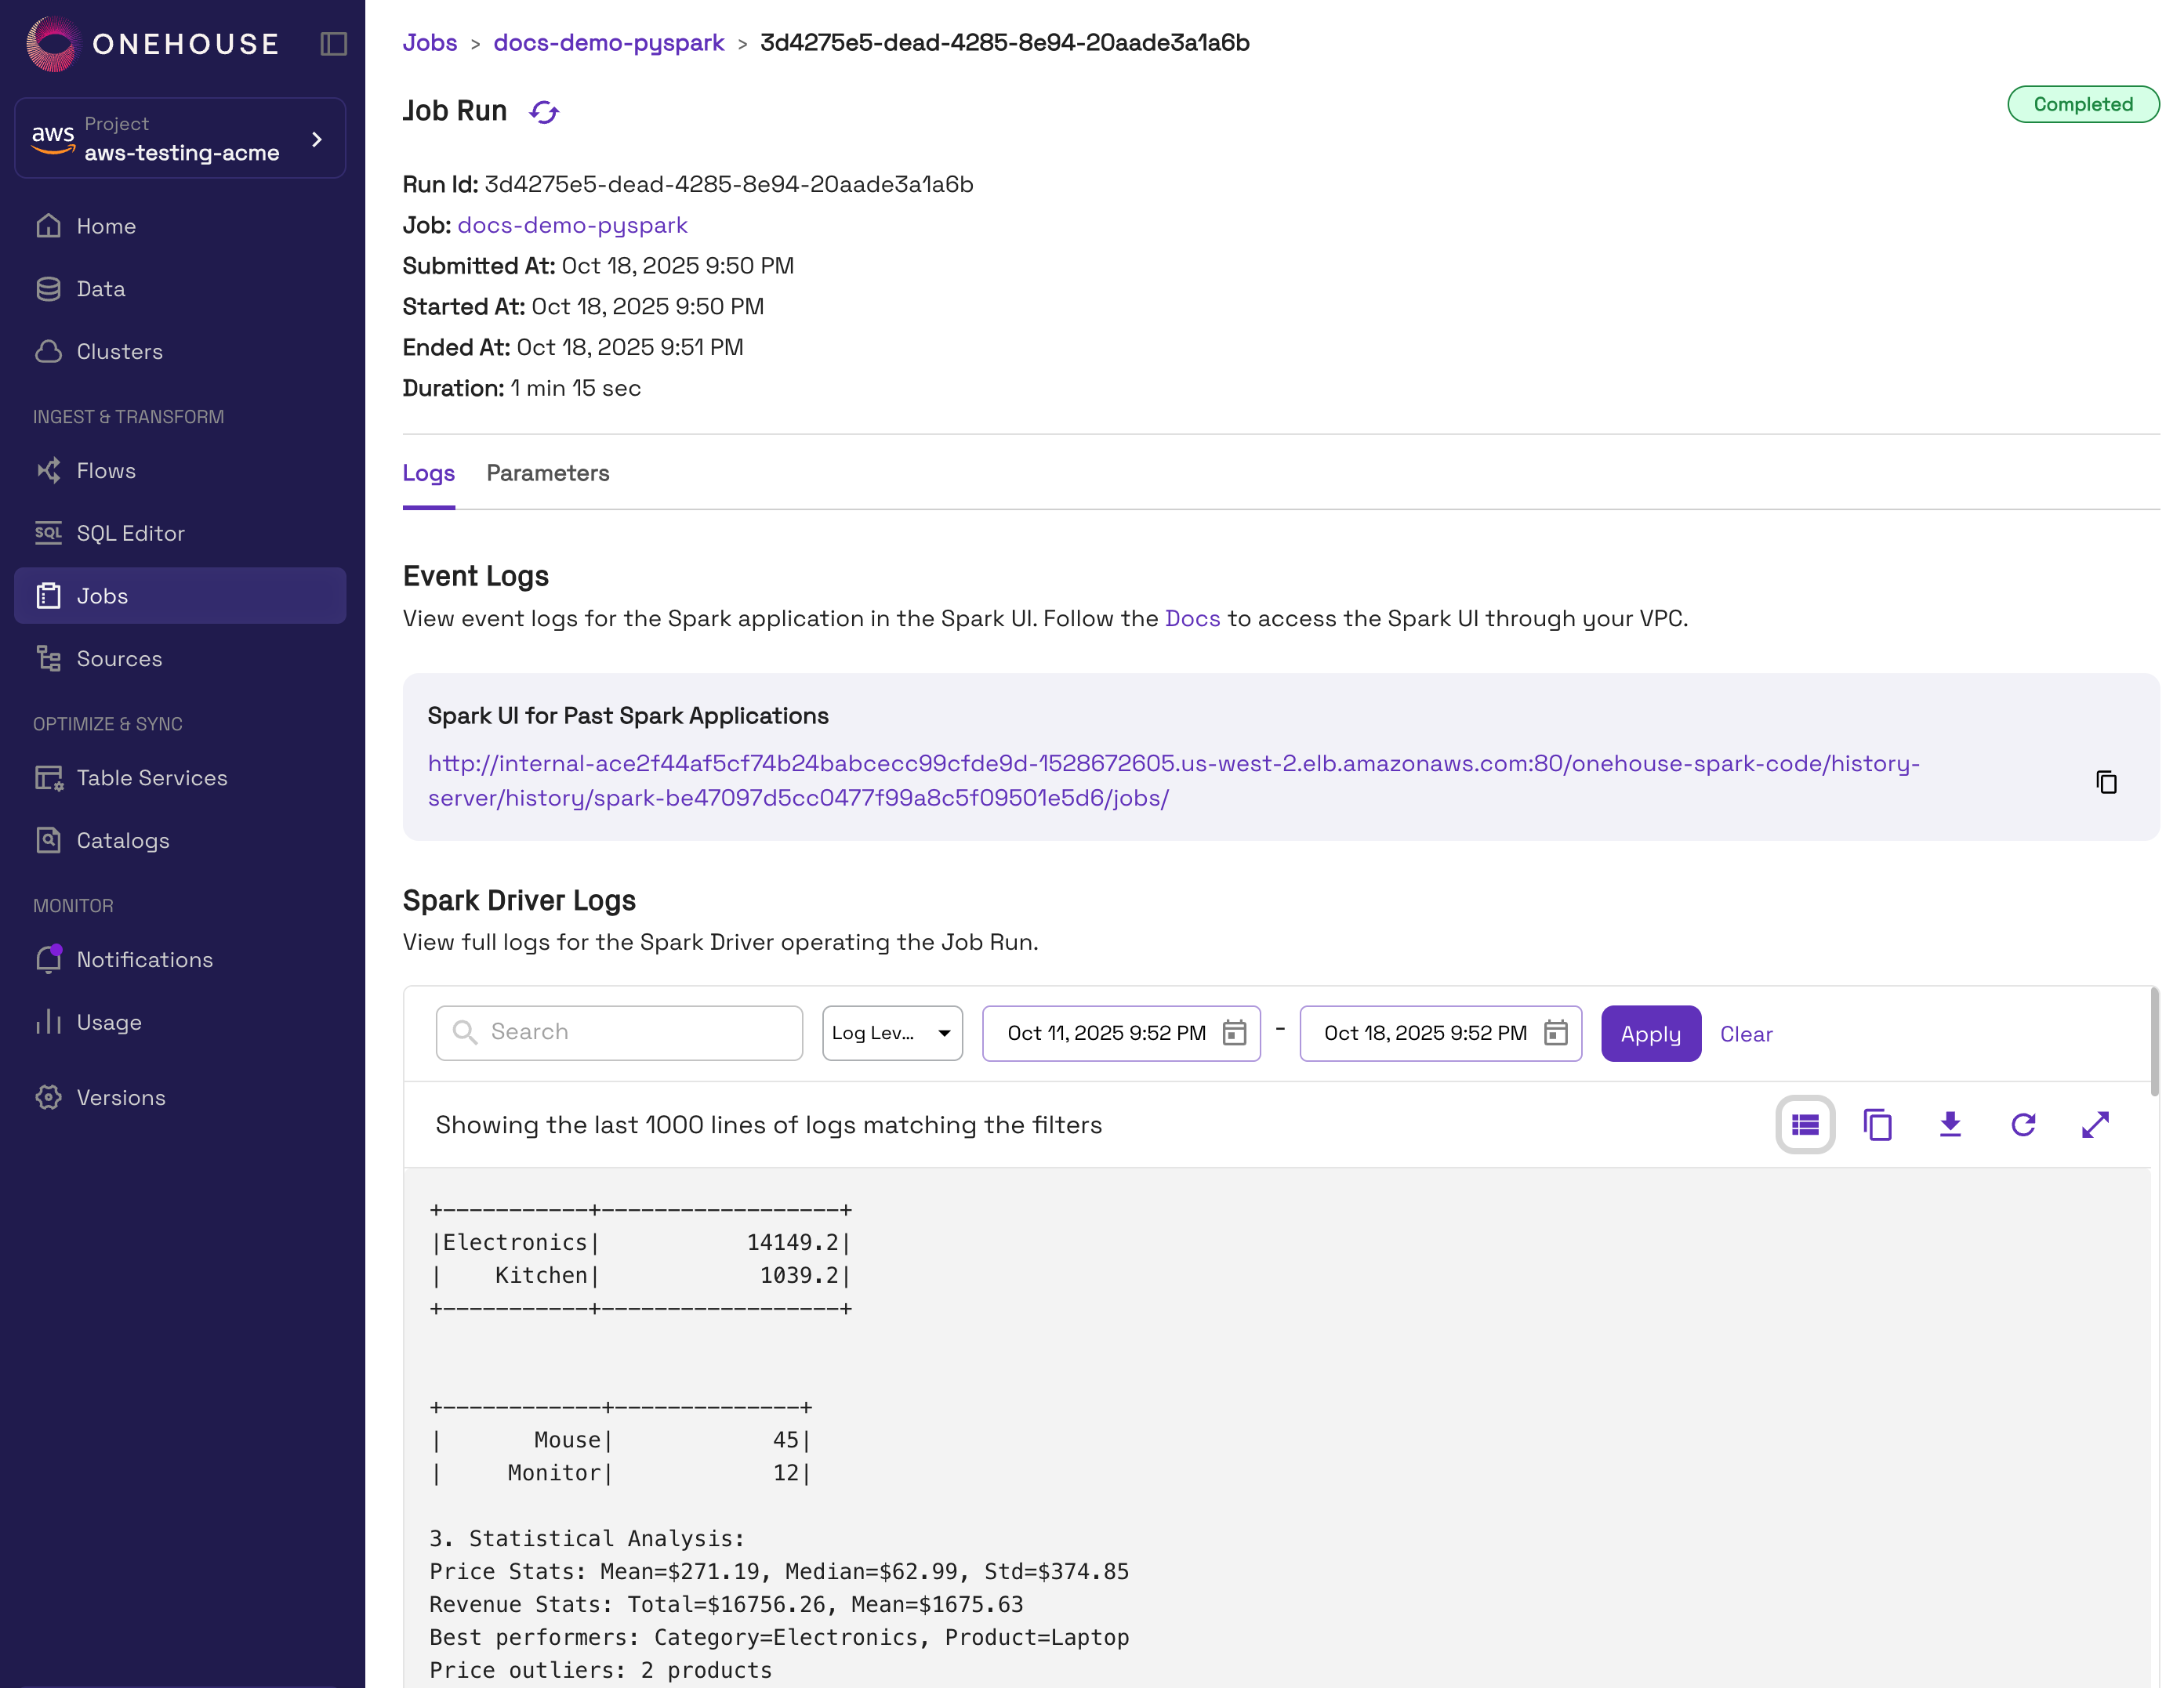2184x1688 pixels.
Task: Open end date calendar picker
Action: 1555,1032
